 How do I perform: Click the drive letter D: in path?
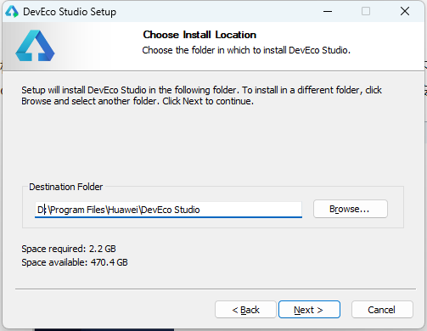(x=42, y=210)
